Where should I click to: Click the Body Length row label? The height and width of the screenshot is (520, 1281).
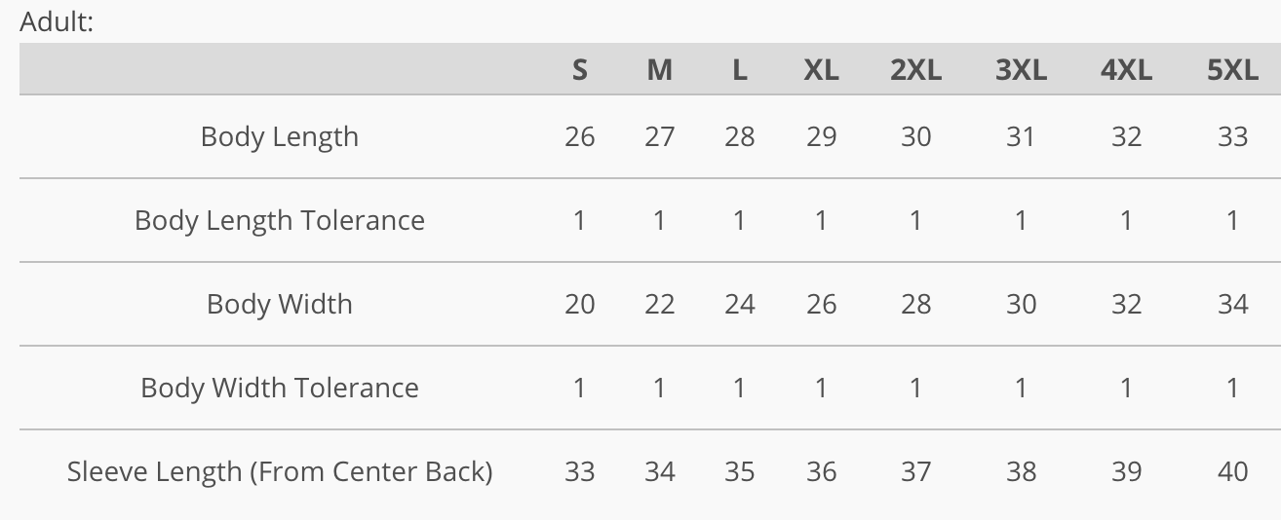click(280, 136)
